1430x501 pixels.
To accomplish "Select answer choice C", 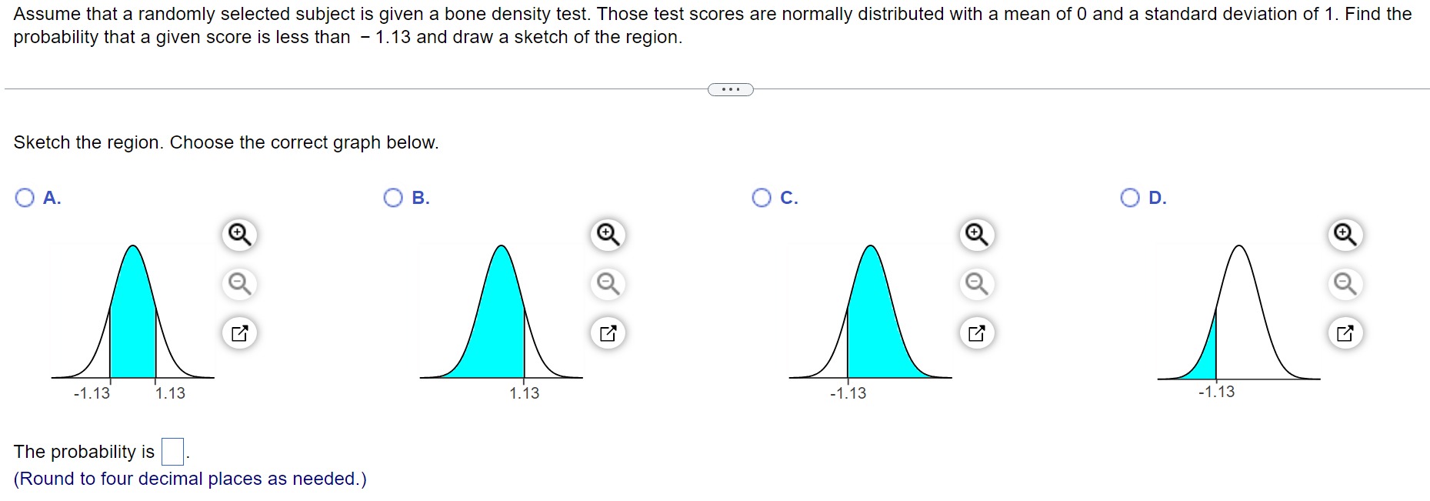I will [761, 198].
